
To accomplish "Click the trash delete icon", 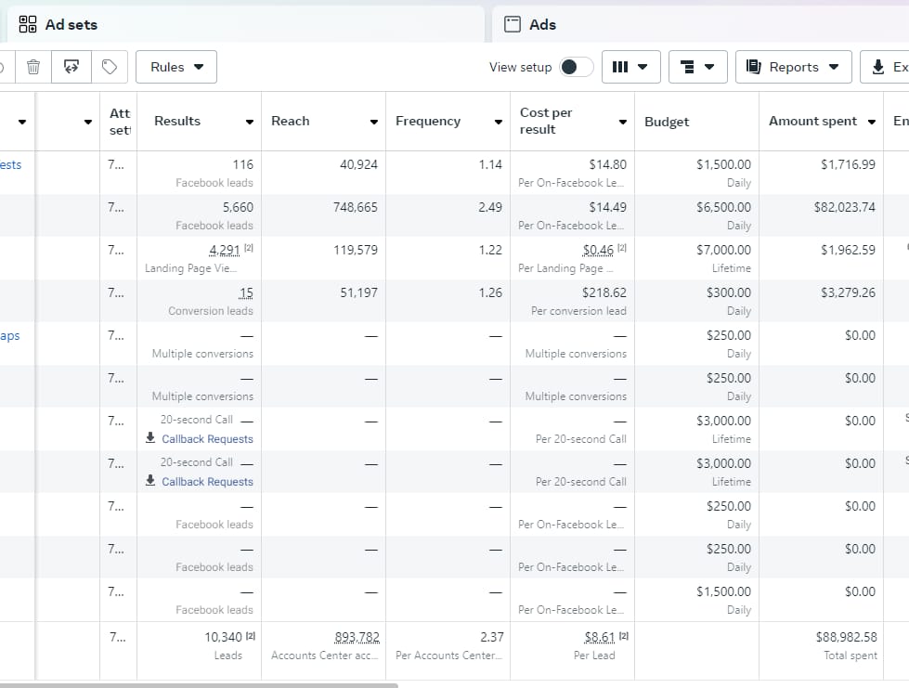I will [x=33, y=67].
